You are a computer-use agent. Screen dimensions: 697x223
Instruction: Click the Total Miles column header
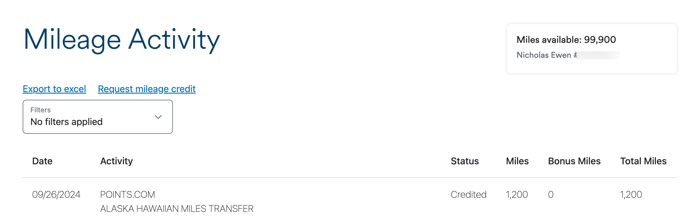click(x=643, y=161)
